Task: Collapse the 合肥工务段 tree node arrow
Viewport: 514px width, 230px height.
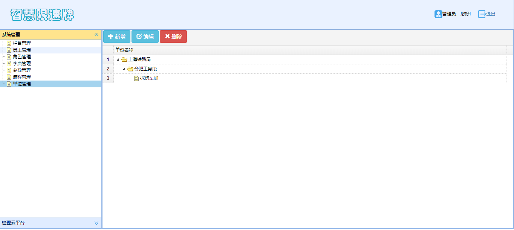Action: [124, 69]
